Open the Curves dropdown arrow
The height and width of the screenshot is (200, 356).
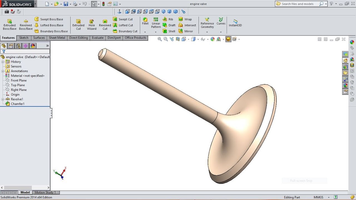point(221,32)
